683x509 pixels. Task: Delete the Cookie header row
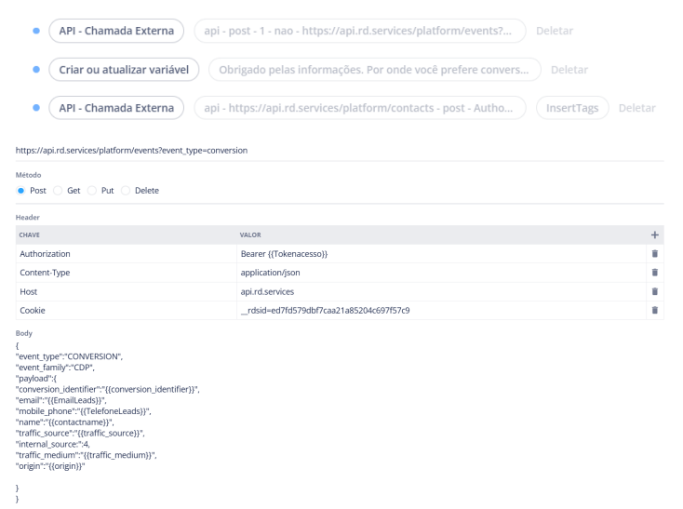tap(655, 310)
